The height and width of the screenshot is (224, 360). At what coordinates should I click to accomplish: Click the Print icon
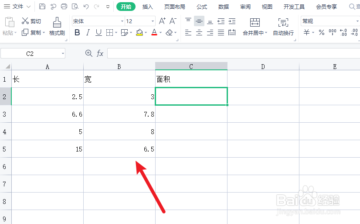(64, 7)
